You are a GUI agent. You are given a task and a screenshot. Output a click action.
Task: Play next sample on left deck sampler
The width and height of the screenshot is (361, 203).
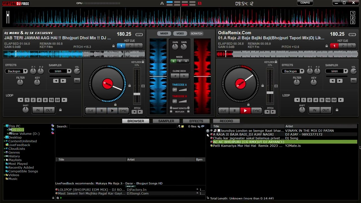click(63, 81)
